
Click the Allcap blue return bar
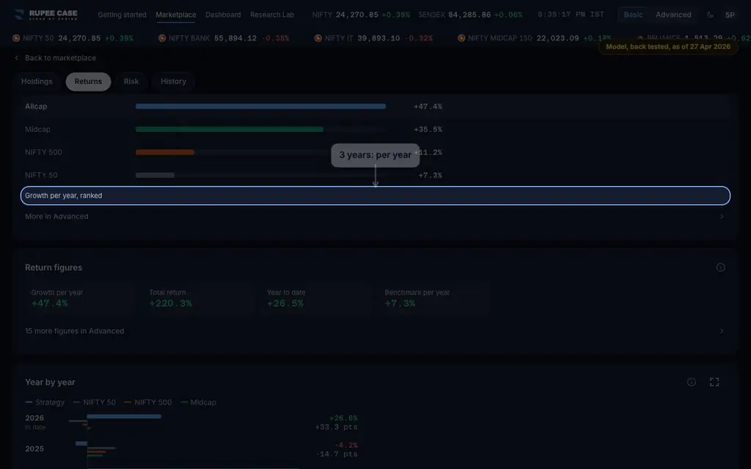pyautogui.click(x=260, y=106)
